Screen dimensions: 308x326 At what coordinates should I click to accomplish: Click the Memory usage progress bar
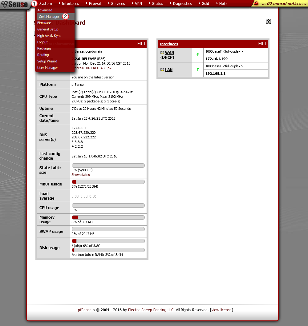[108, 217]
